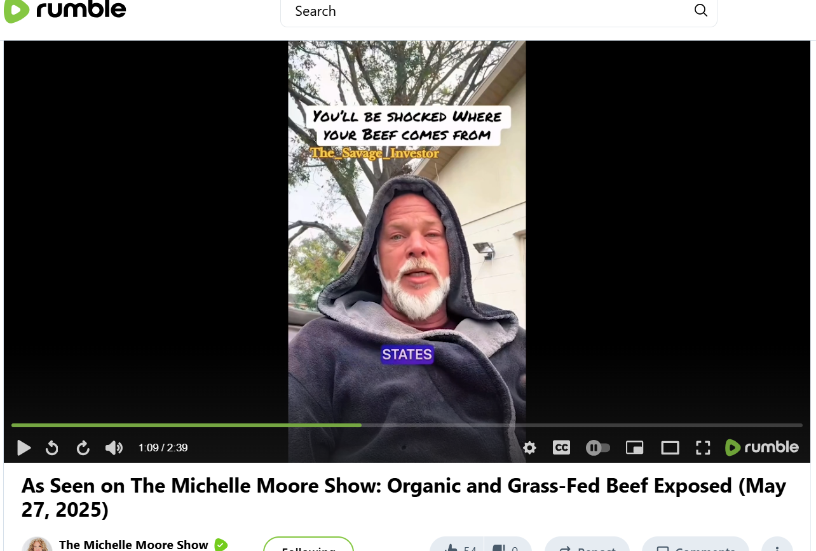Open The Michelle Moore Show channel

(x=133, y=545)
